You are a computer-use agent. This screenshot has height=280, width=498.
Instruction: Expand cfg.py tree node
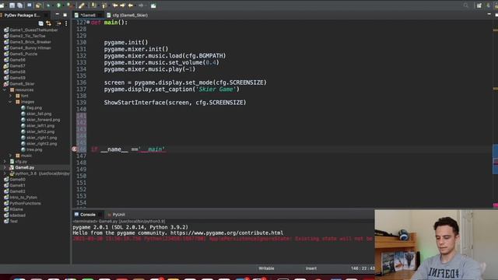click(x=5, y=162)
